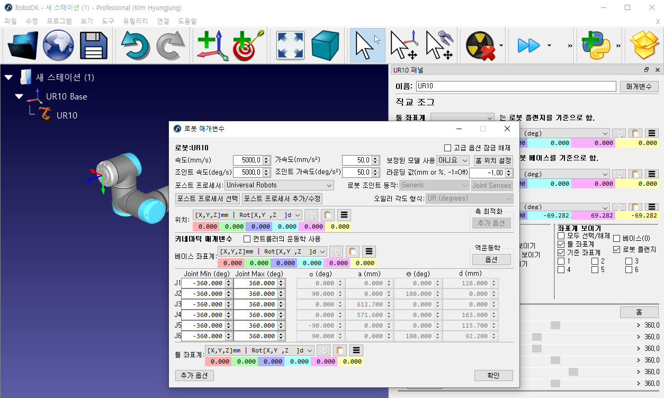Viewport: 664px width, 398px height.
Task: Open menu icon in 베이스 좌표계 row
Action: [369, 251]
